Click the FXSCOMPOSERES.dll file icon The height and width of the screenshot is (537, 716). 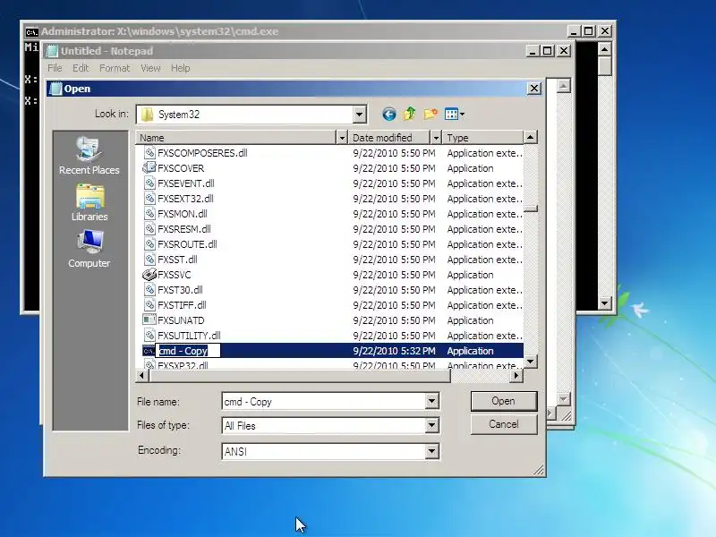point(149,152)
